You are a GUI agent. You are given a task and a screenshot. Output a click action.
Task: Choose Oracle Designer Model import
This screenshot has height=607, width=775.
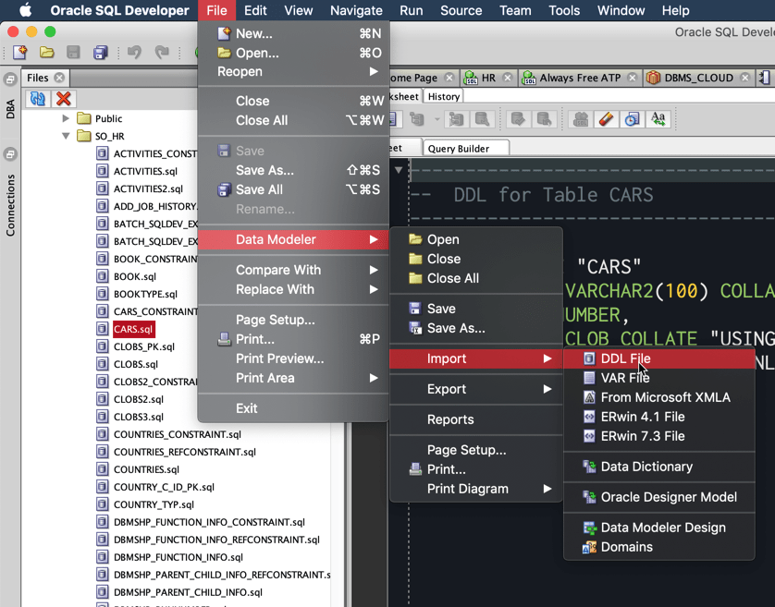point(659,497)
